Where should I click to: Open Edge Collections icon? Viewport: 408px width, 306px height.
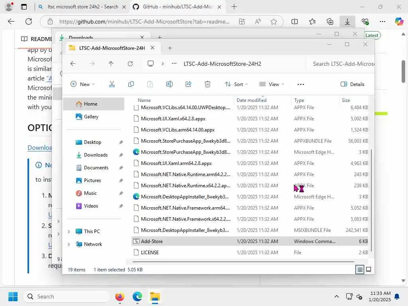coord(330,22)
